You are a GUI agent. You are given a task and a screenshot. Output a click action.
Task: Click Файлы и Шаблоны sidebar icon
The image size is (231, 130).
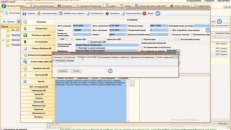coord(25,48)
